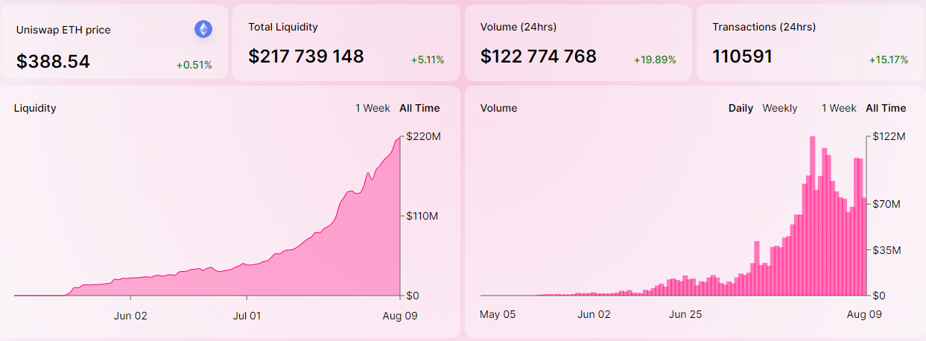Click the +19.89% volume change label
Viewport: 926px width, 341px height.
point(655,60)
